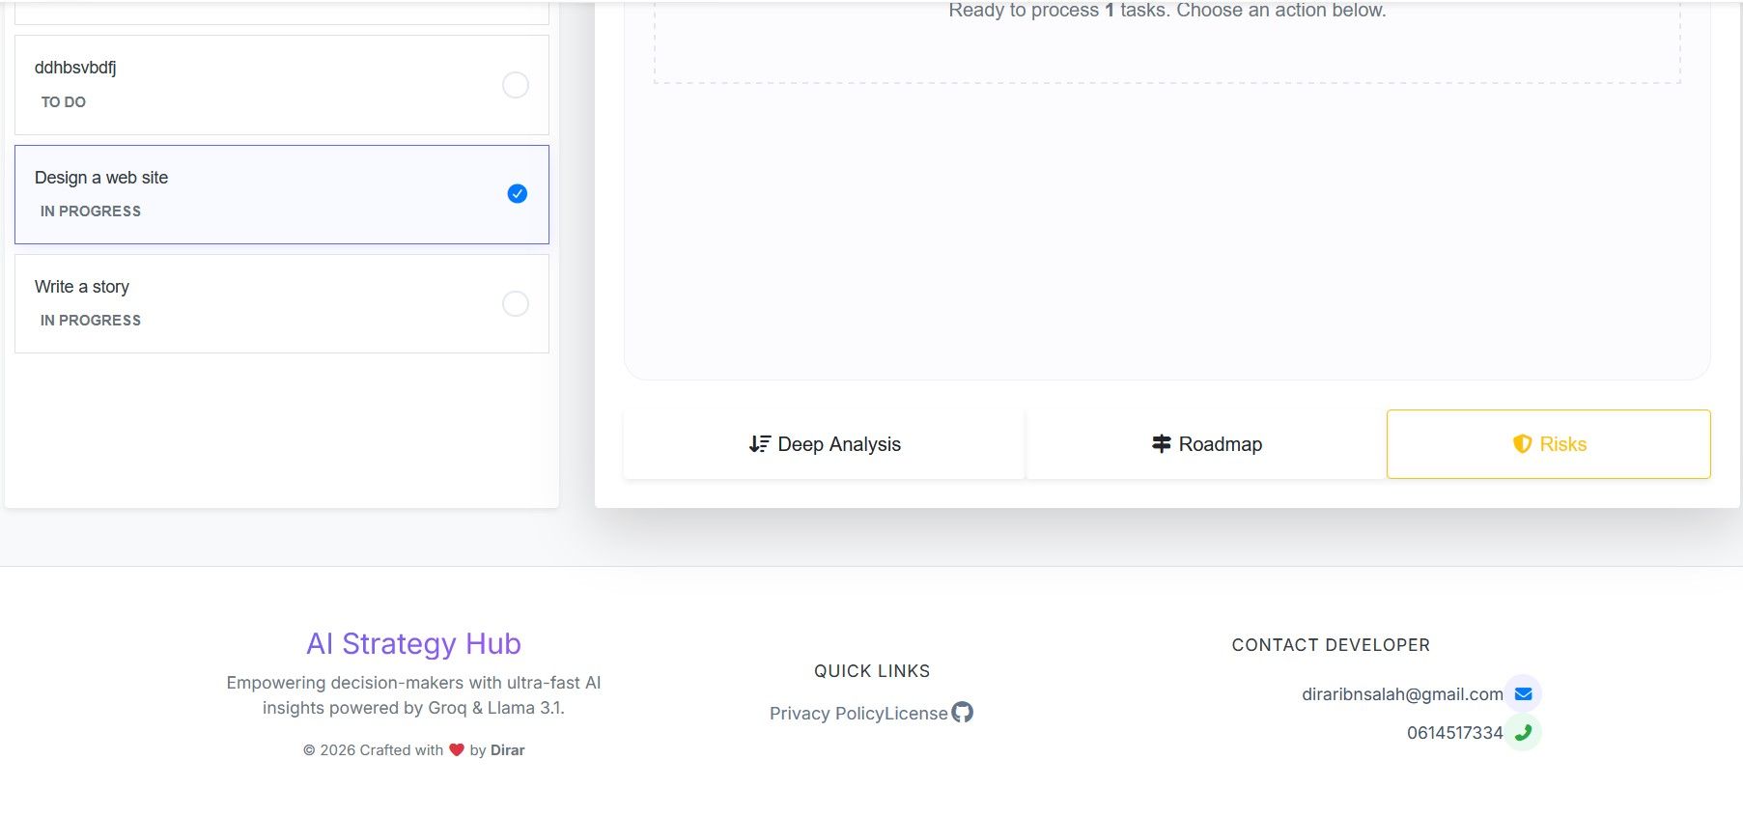
Task: Click the AI Strategy Hub footer title
Action: click(x=413, y=644)
